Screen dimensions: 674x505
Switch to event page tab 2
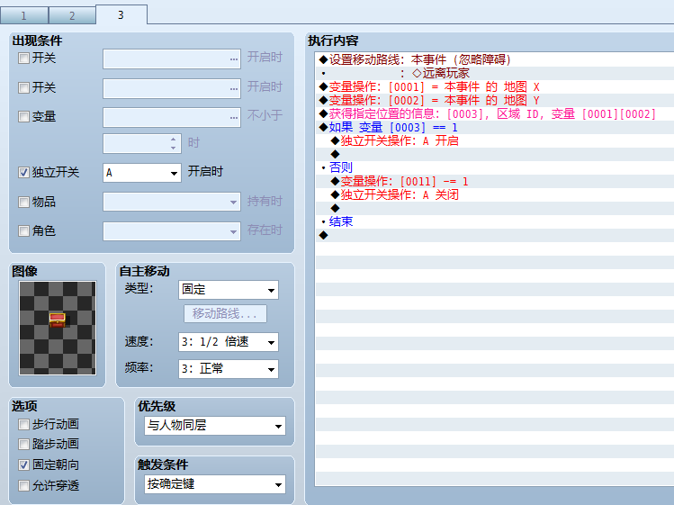72,16
